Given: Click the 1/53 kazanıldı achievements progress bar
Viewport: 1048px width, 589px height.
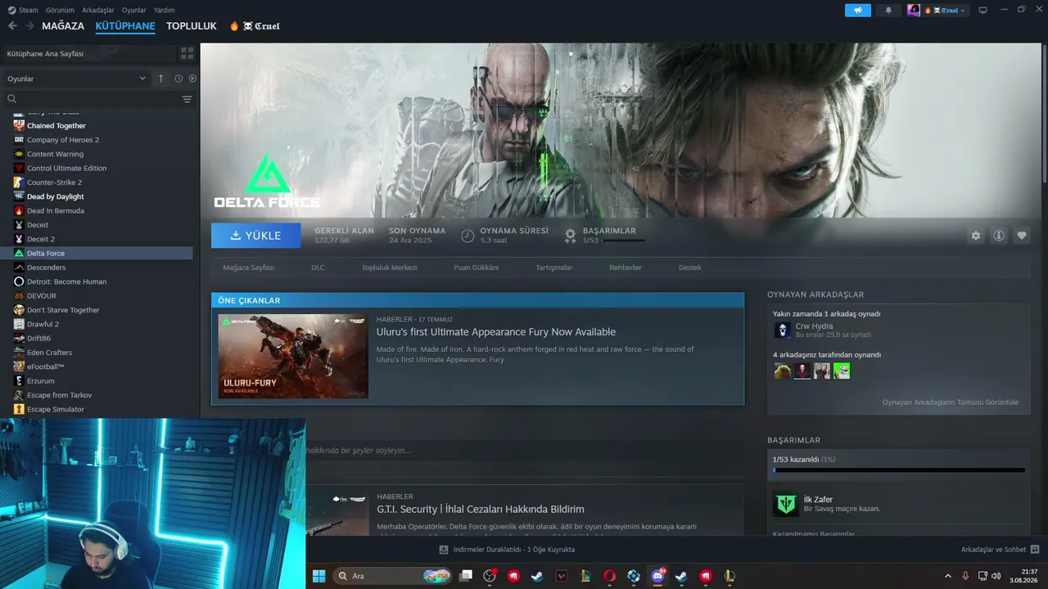Looking at the screenshot, I should [899, 470].
